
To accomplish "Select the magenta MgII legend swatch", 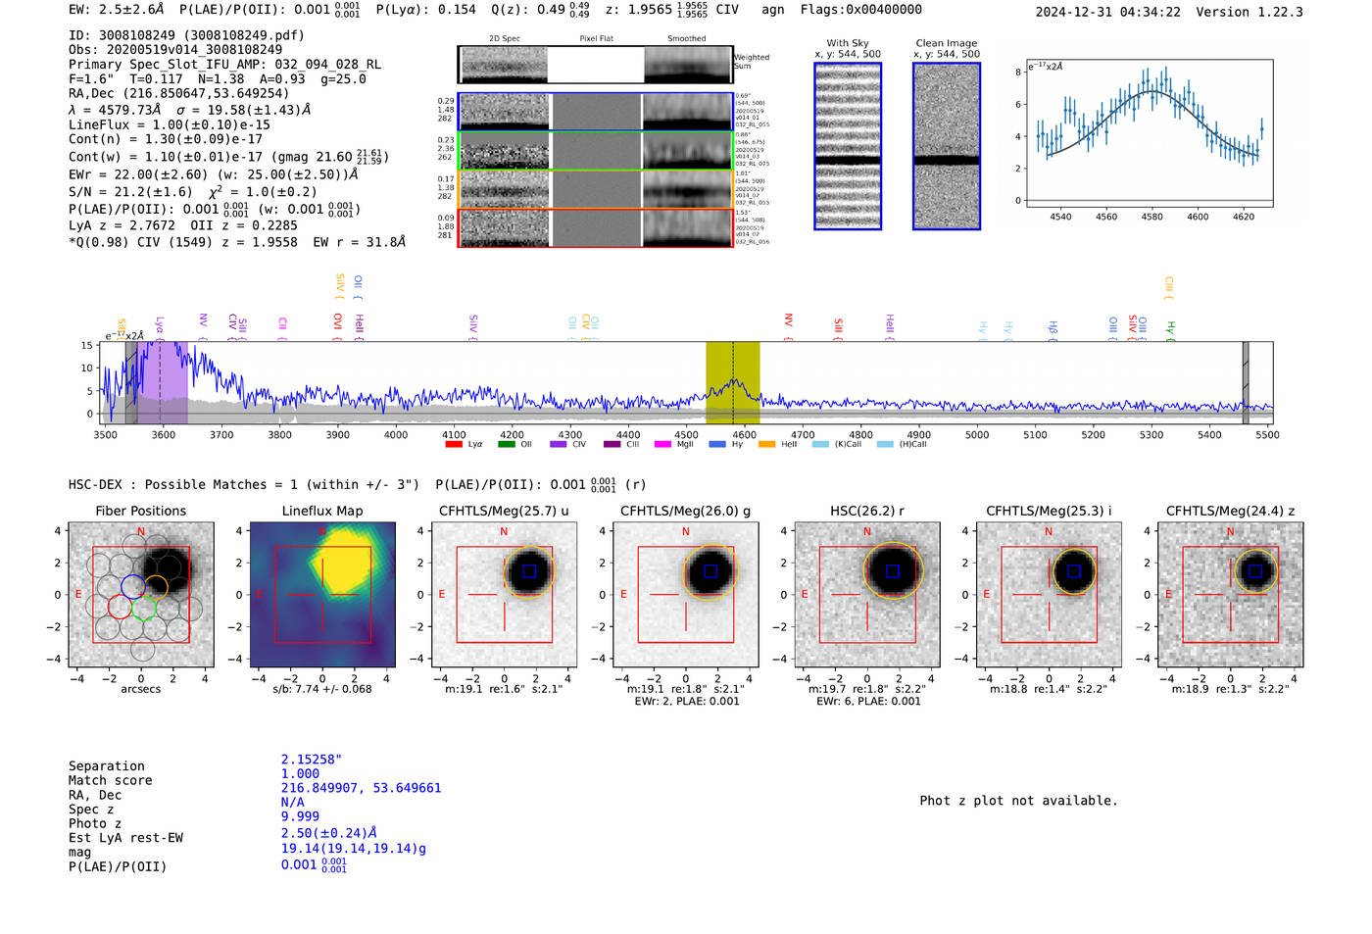I will [662, 444].
